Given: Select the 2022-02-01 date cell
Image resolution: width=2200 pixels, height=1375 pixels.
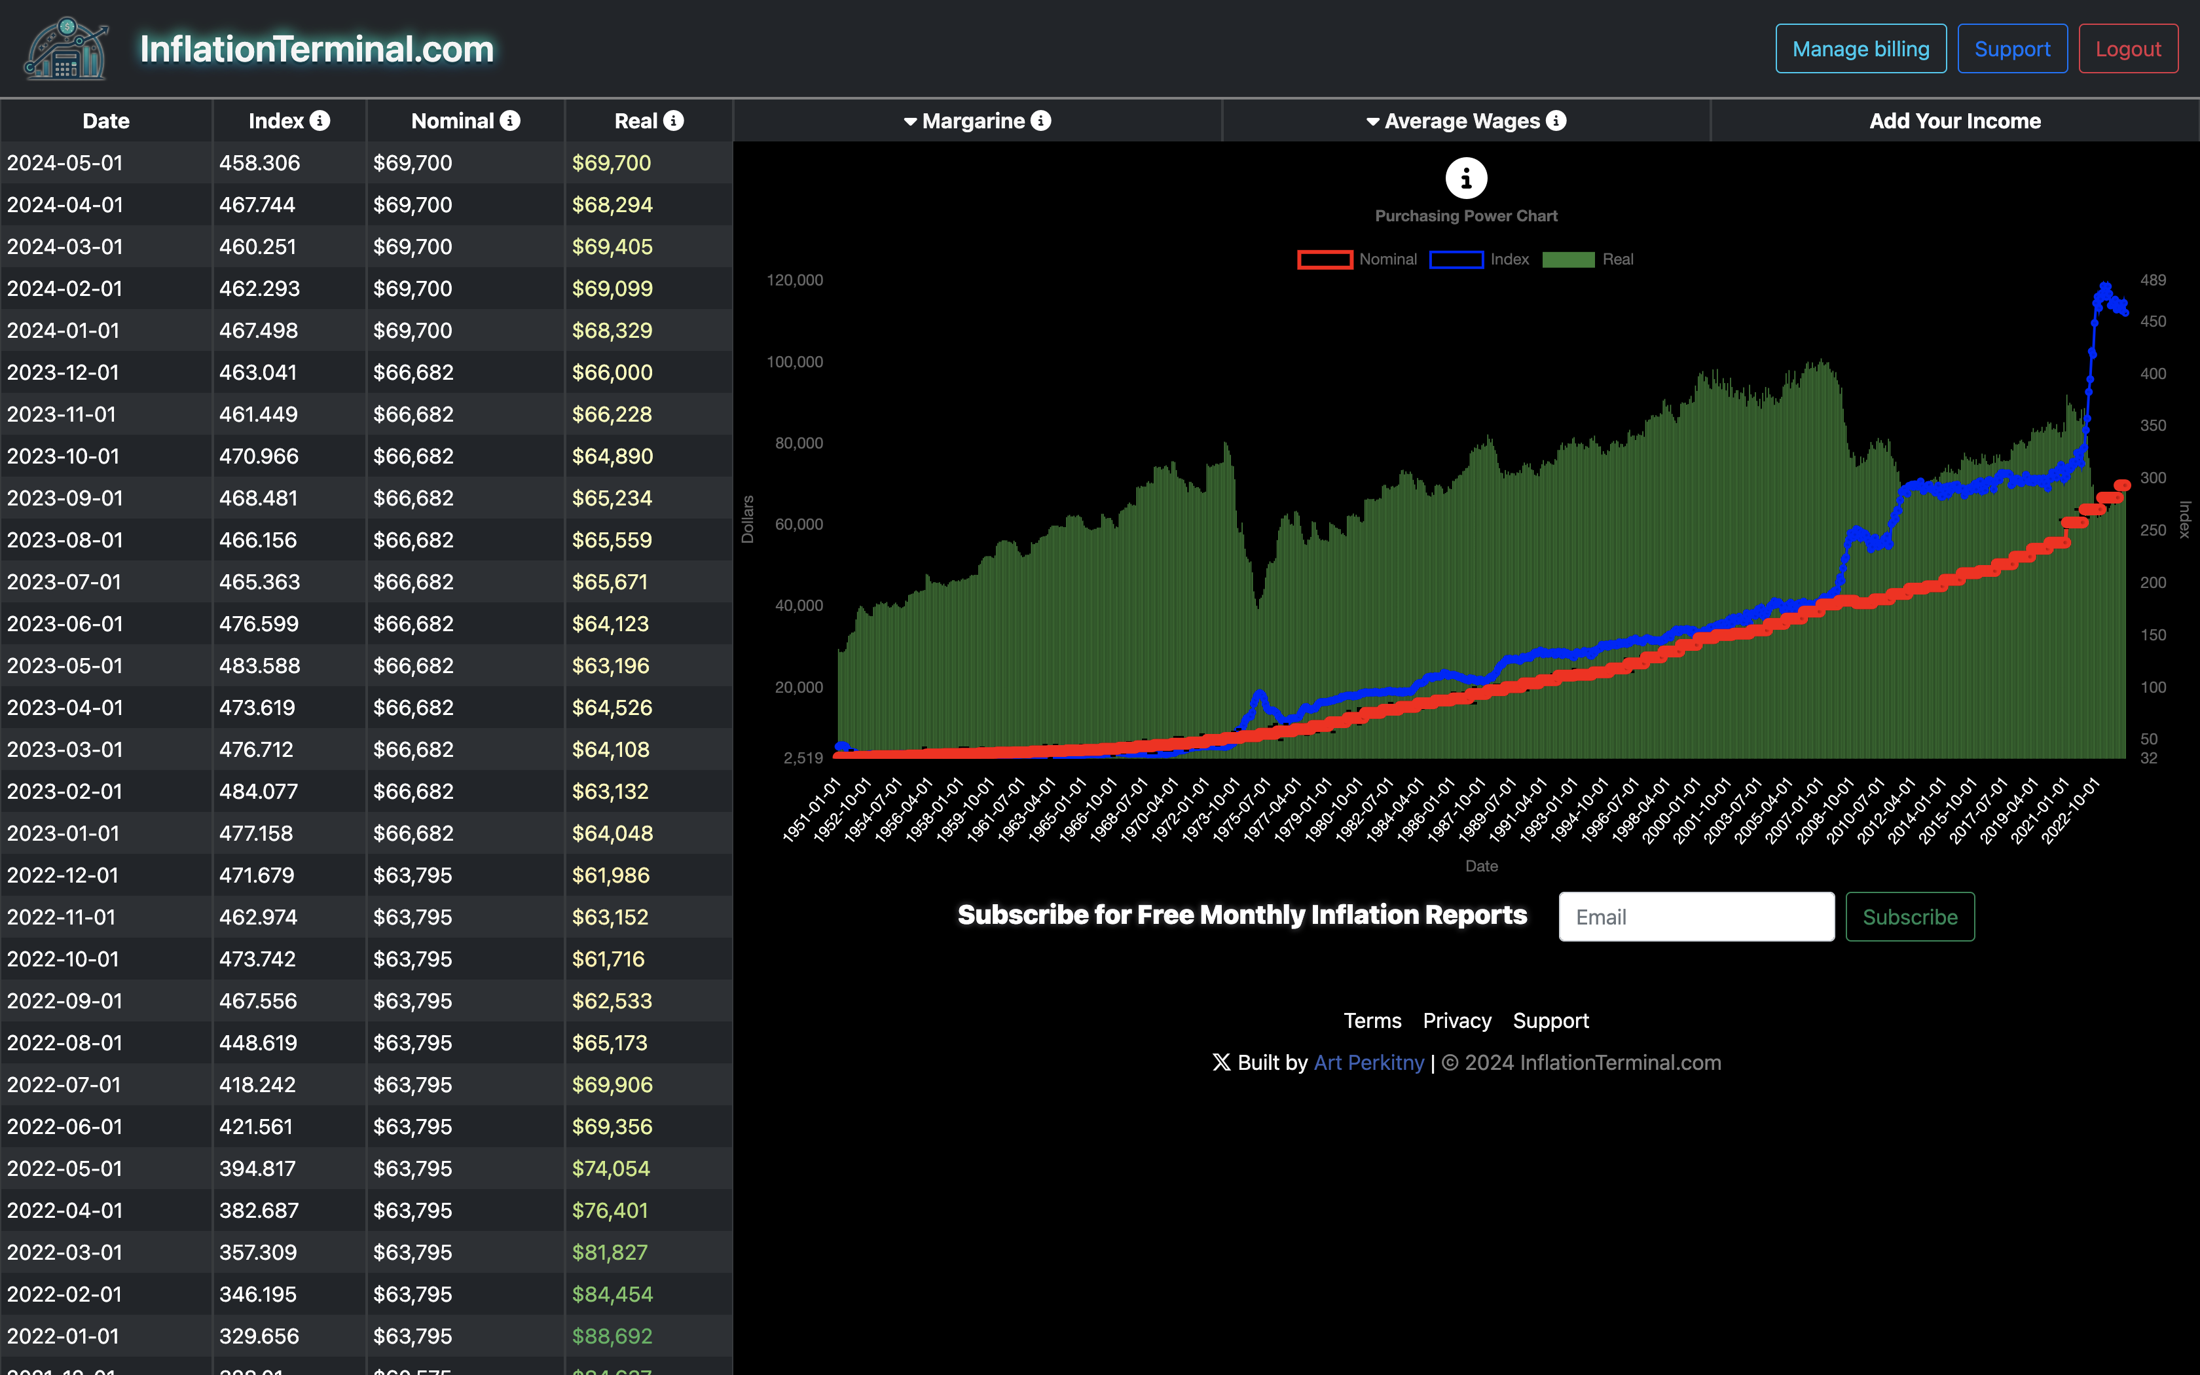Looking at the screenshot, I should pos(106,1292).
